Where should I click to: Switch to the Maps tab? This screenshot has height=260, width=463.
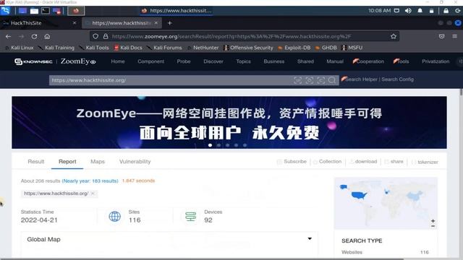pos(98,162)
